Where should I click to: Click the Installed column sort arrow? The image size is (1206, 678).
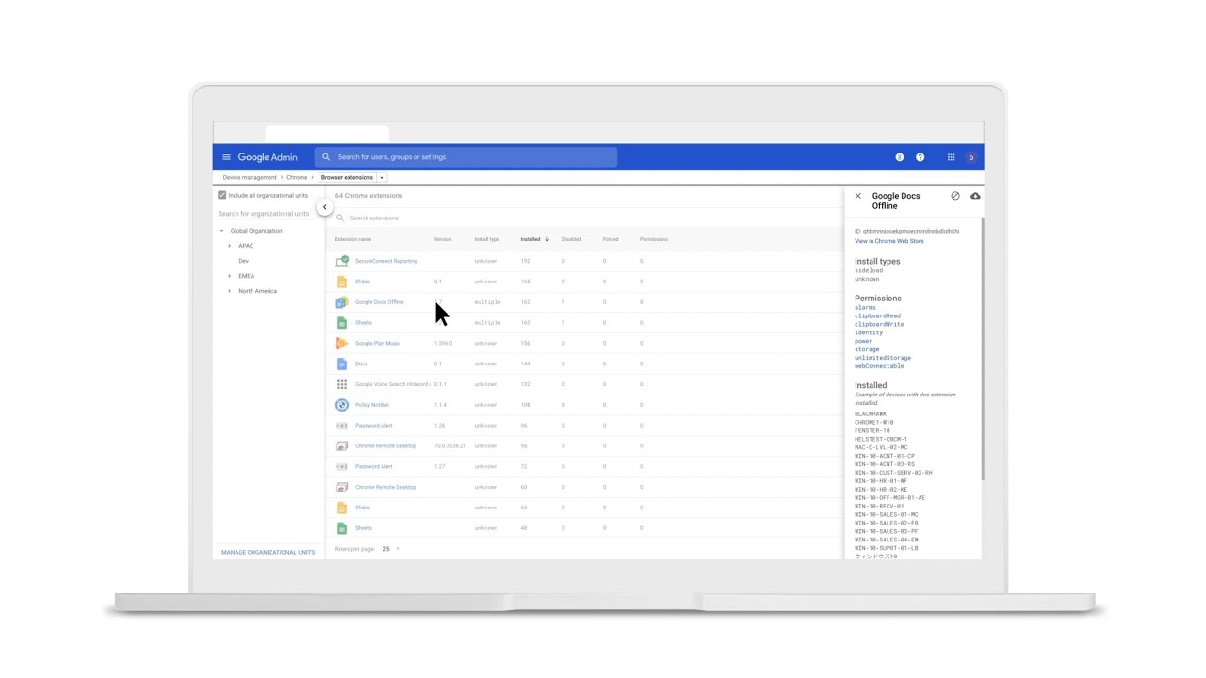click(x=546, y=239)
